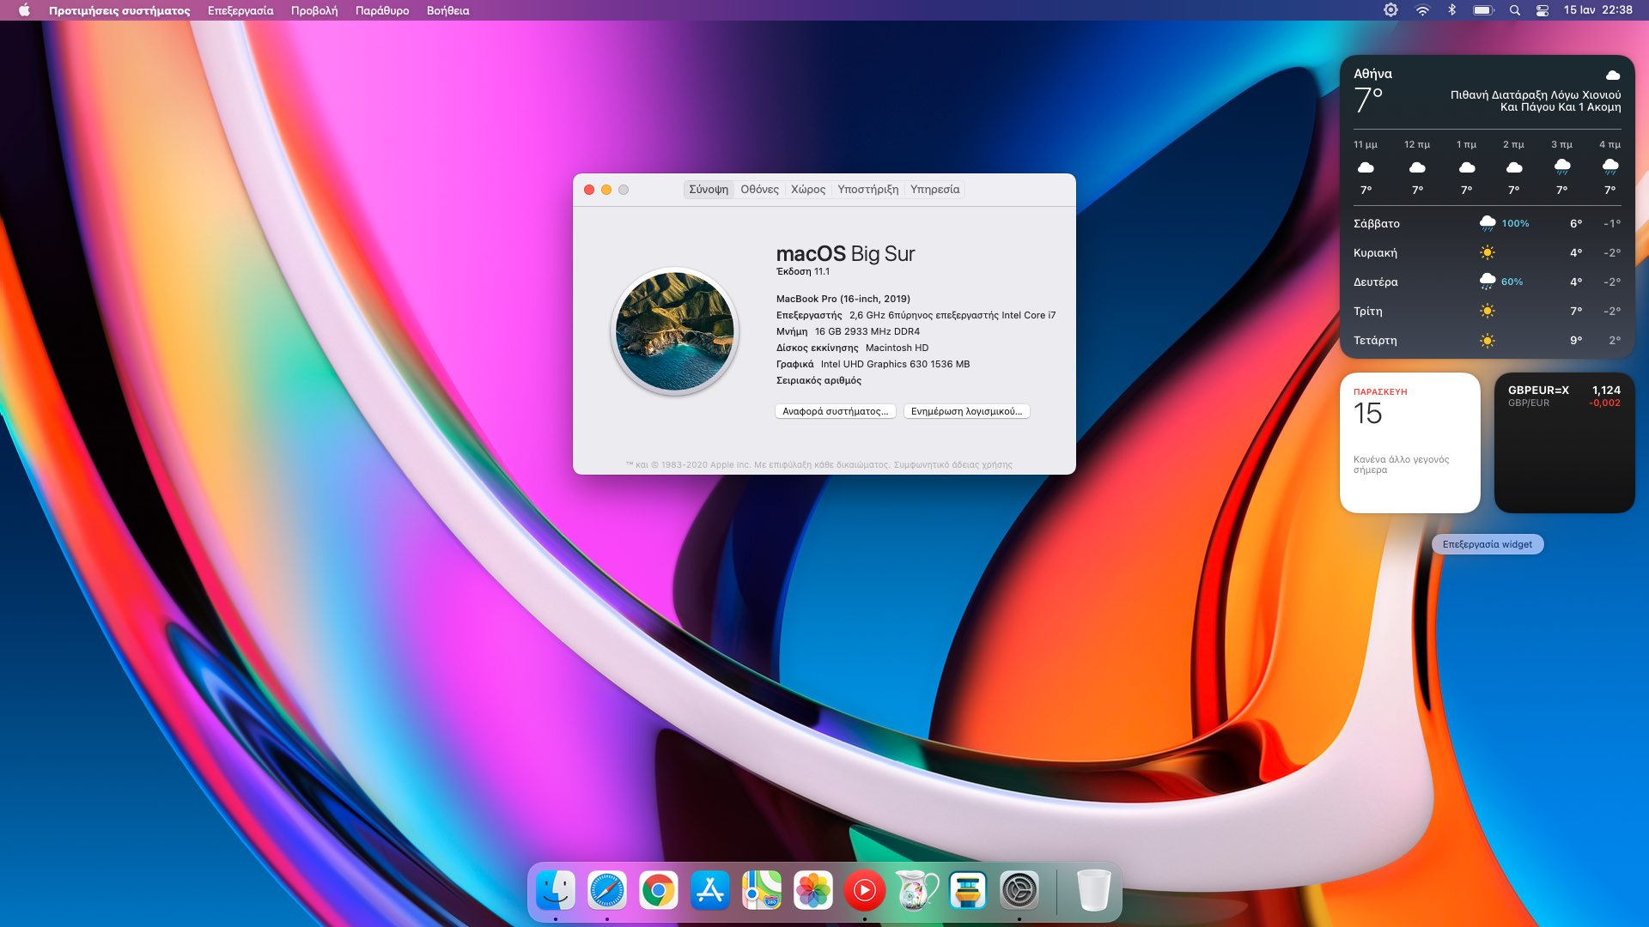The height and width of the screenshot is (927, 1649).
Task: Launch Safari from the Dock
Action: [607, 891]
